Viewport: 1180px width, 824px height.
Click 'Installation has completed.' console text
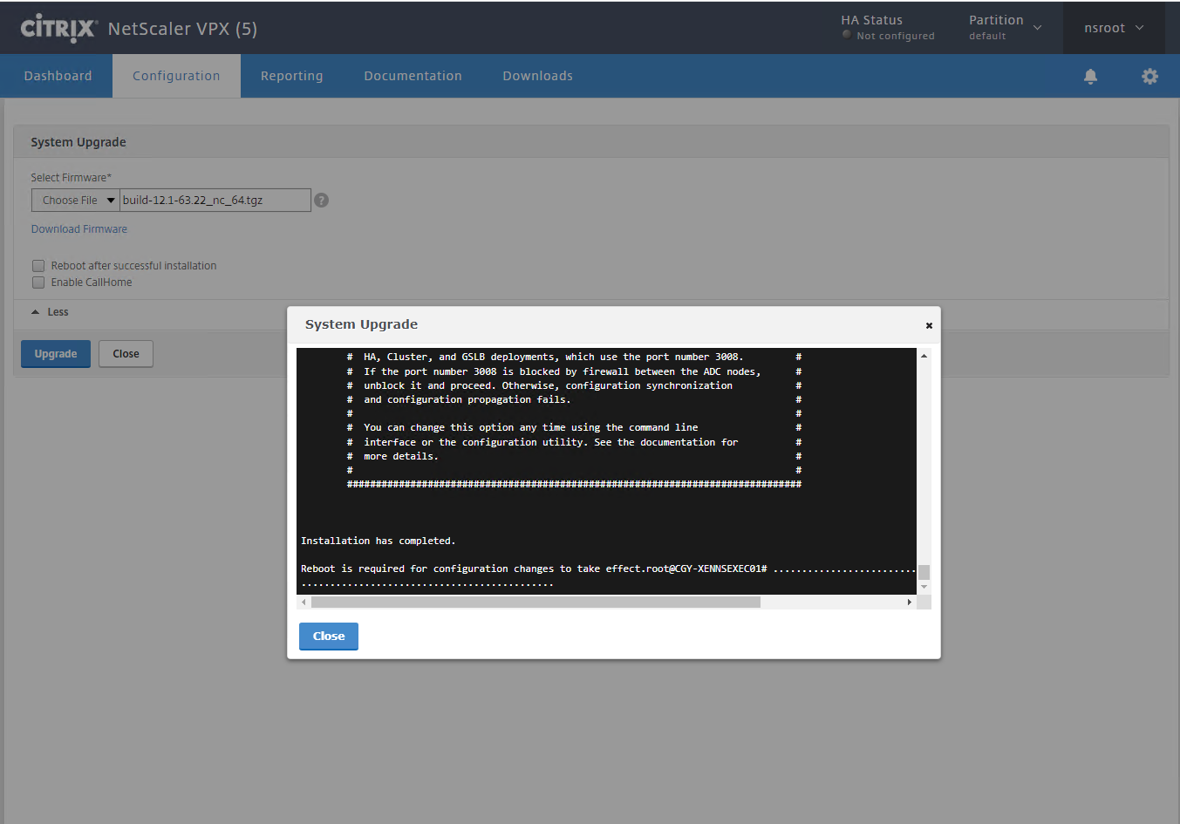[378, 541]
